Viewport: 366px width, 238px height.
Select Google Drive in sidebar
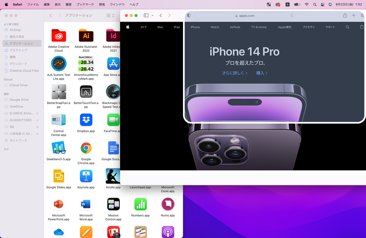point(22,100)
